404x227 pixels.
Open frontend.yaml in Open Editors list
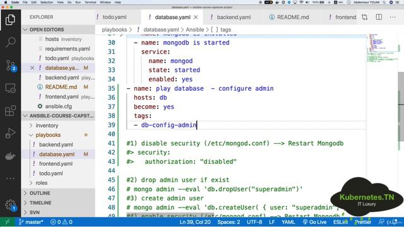[x=58, y=96]
